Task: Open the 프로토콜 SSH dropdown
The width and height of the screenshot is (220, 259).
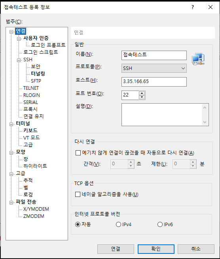Action: click(154, 68)
